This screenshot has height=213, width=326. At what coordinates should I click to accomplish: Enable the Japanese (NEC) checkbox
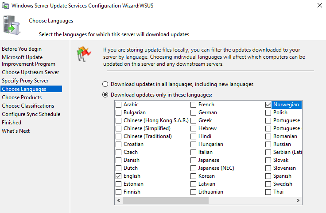194,168
